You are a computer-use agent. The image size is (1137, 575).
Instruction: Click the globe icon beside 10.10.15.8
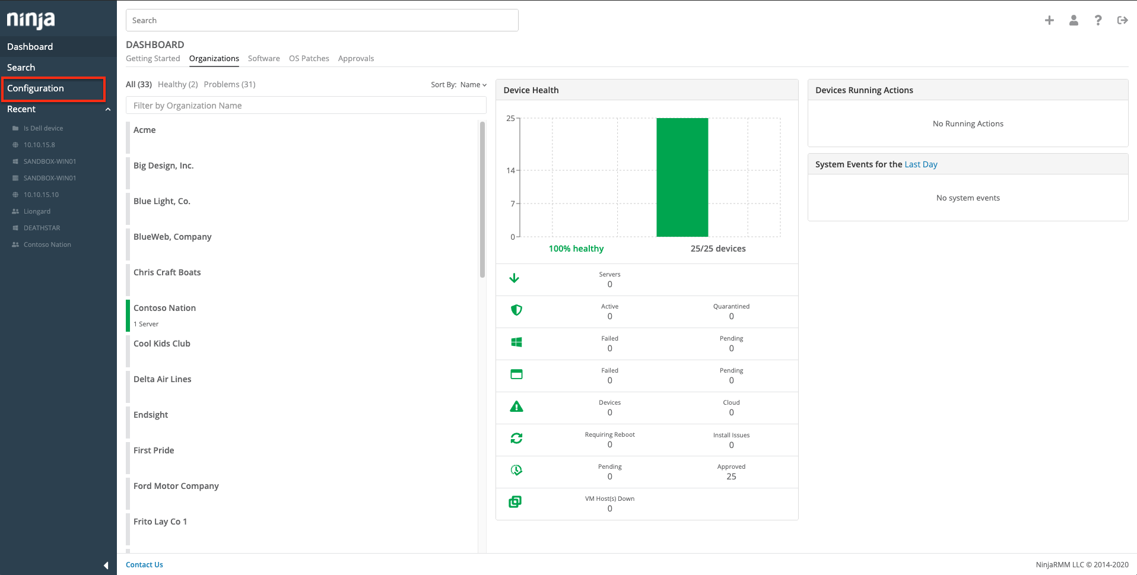[15, 145]
